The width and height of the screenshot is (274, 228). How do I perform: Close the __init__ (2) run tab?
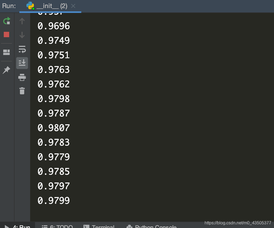coord(73,6)
